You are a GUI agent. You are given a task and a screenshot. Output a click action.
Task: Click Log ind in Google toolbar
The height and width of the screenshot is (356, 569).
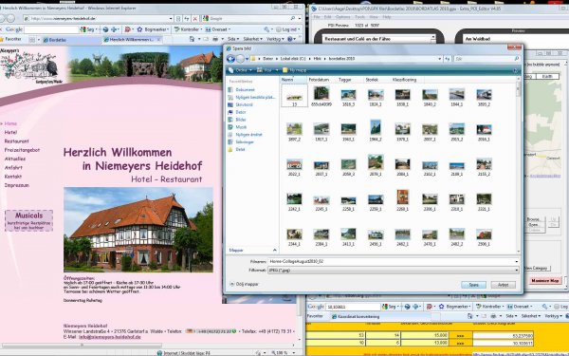[287, 29]
